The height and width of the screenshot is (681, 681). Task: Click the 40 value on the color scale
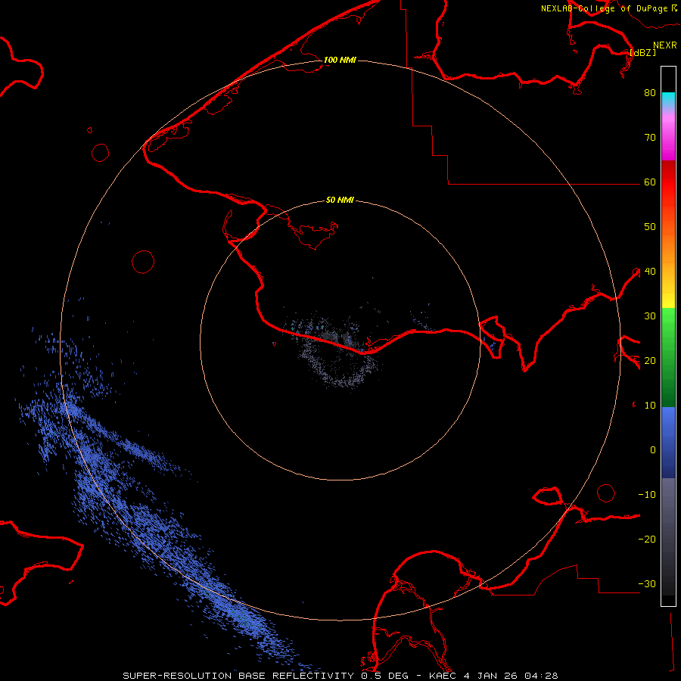650,272
